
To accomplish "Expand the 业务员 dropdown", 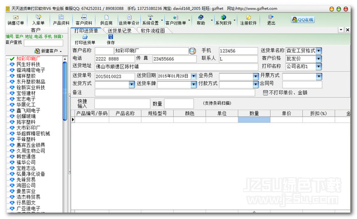I will point(256,76).
